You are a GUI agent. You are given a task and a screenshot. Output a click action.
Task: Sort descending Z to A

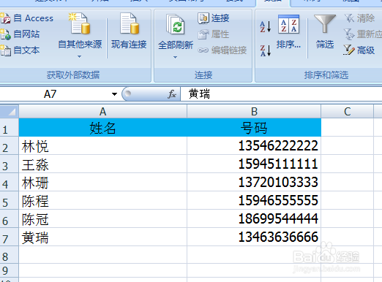pyautogui.click(x=266, y=50)
